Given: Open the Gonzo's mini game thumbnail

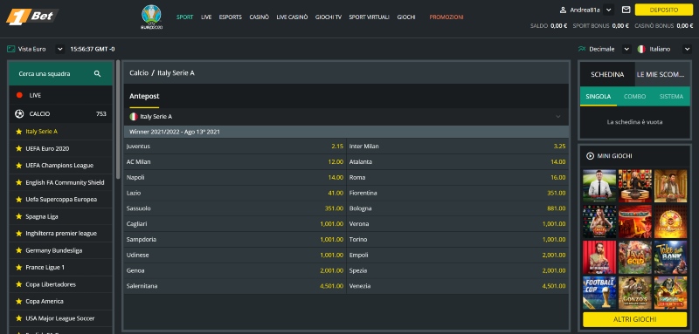Looking at the screenshot, I should [635, 293].
